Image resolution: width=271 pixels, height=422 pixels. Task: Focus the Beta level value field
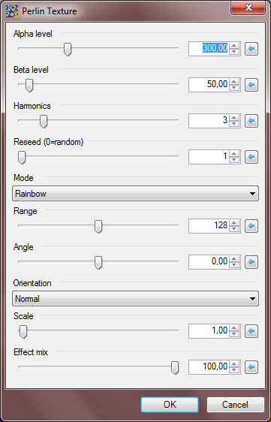click(x=209, y=85)
